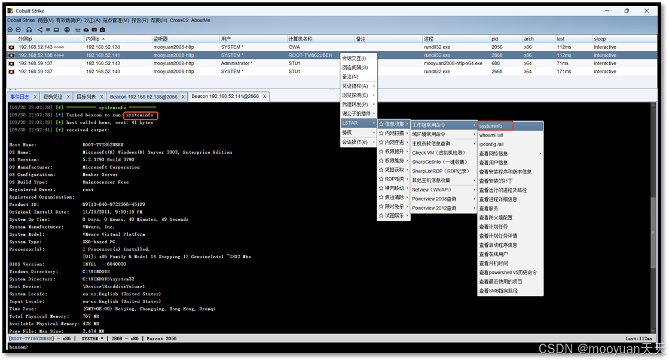
Task: Open screenshots with the camera icon
Action: tap(102, 30)
